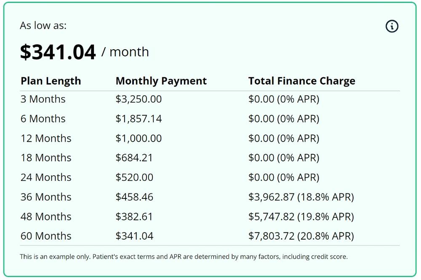
Task: Pick the 60 Months plan length
Action: pyautogui.click(x=46, y=236)
